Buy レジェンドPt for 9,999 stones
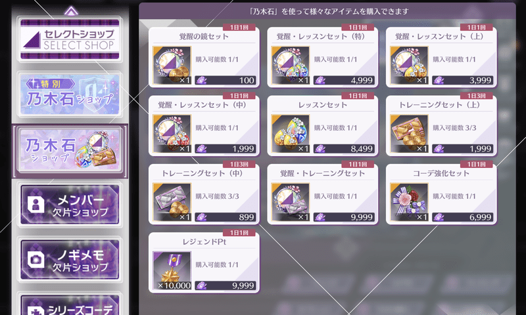Viewport: 526px width, 315px height. pyautogui.click(x=226, y=285)
